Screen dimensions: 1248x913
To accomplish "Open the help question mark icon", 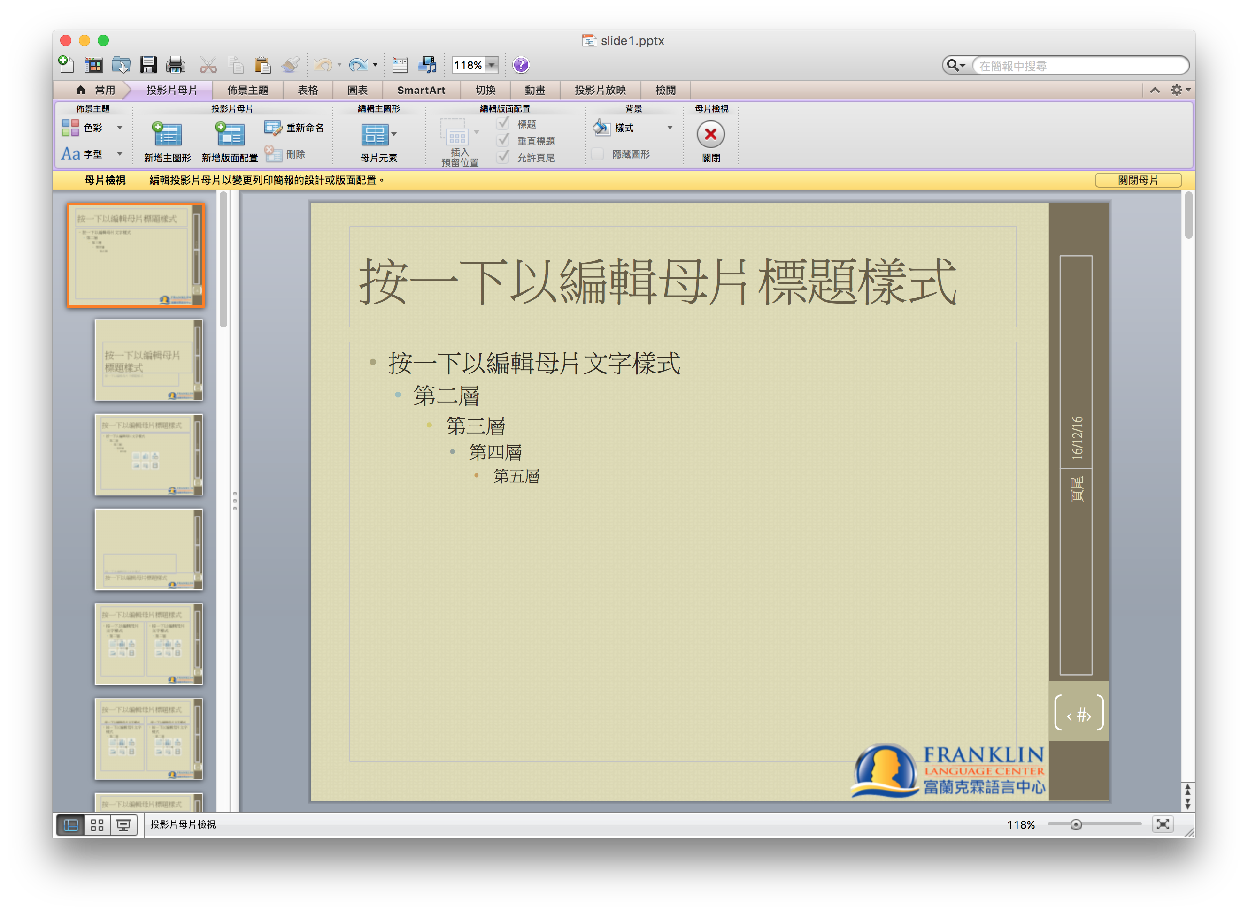I will click(521, 65).
